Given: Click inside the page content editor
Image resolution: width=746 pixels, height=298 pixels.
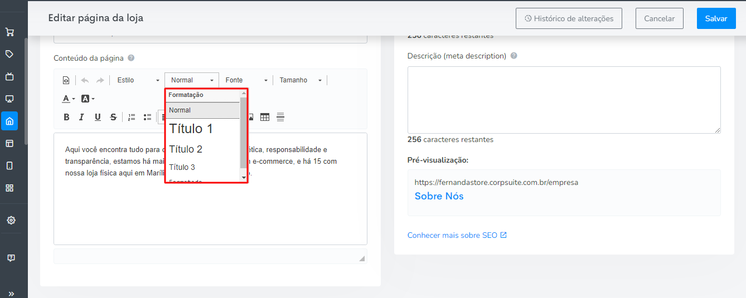Looking at the screenshot, I should point(210,189).
